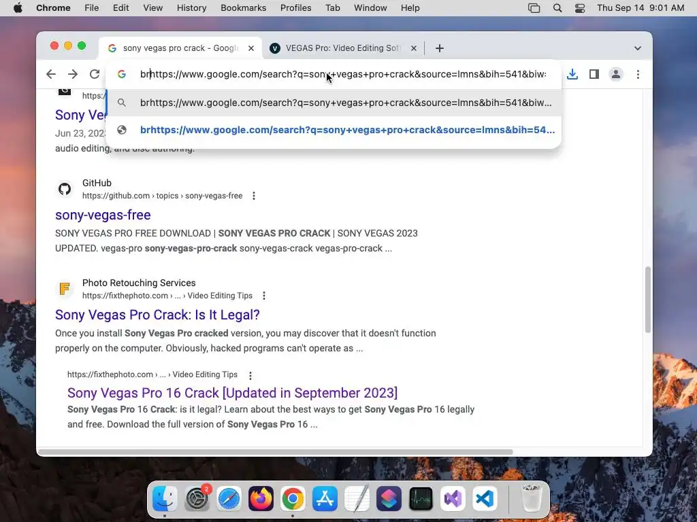Close the VEGAS Pro tab
The width and height of the screenshot is (697, 522).
[414, 48]
